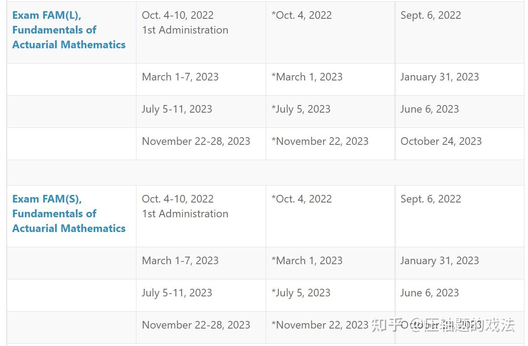Click FAM(S) Oct. 4-10, 2022 1st Administration cell
The height and width of the screenshot is (346, 528).
click(185, 207)
